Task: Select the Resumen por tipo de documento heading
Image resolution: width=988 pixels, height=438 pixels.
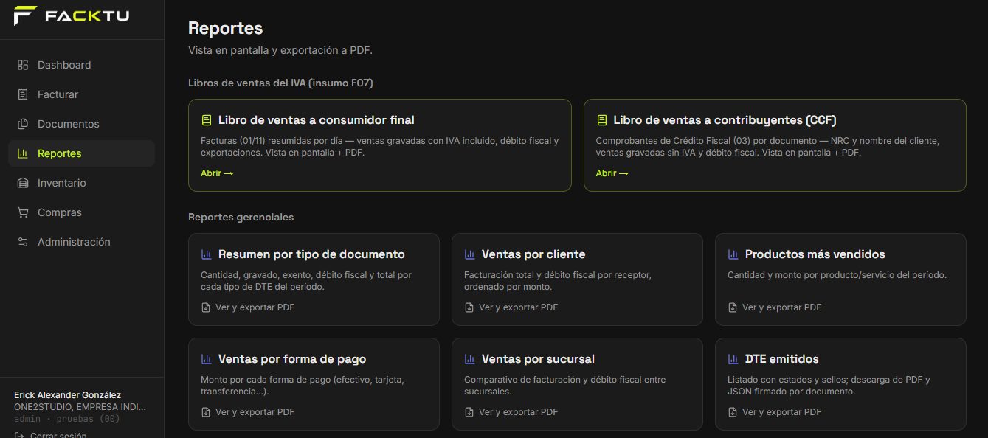Action: (311, 254)
